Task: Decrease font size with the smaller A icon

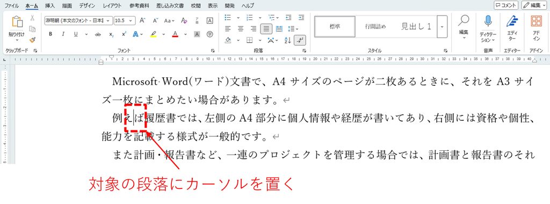Action: click(x=156, y=21)
